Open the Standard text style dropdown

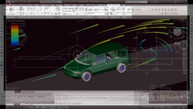click(141, 9)
